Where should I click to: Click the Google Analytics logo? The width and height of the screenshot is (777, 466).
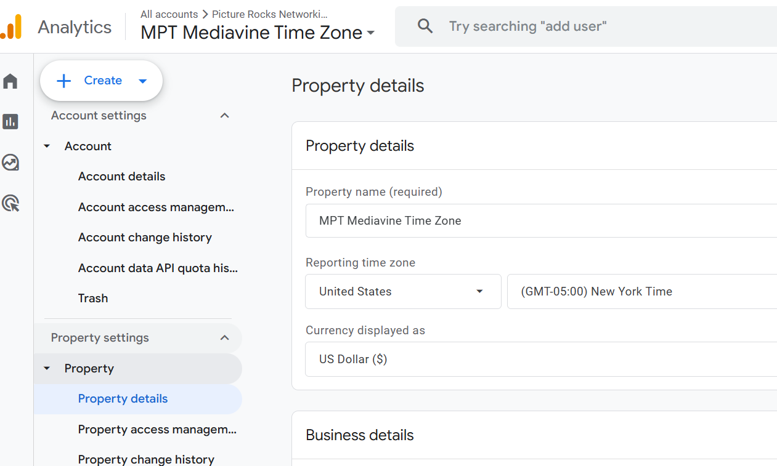(12, 27)
